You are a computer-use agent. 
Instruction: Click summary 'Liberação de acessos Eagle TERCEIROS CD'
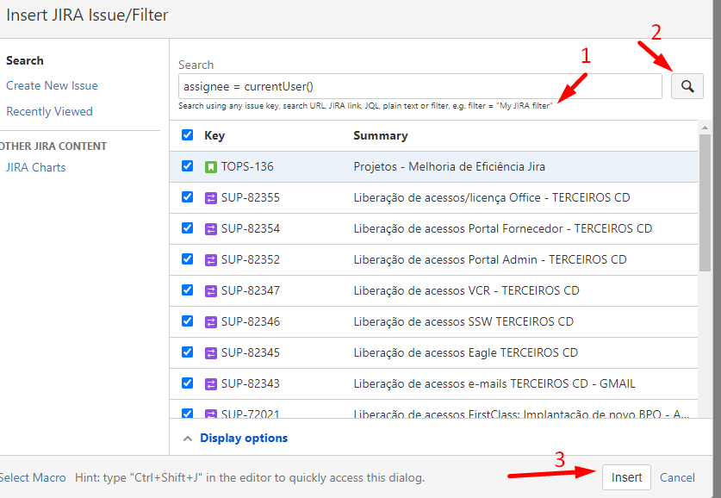tap(465, 352)
